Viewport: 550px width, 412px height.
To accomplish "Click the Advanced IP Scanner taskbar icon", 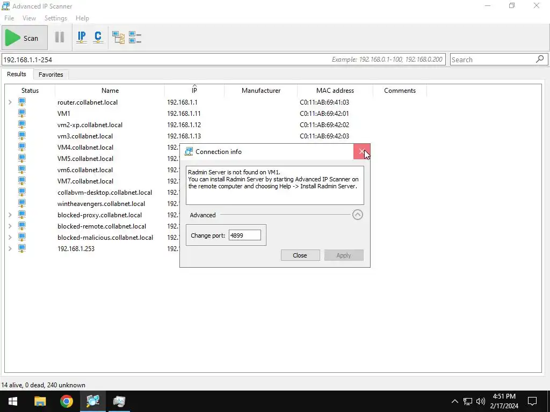I will (x=93, y=401).
